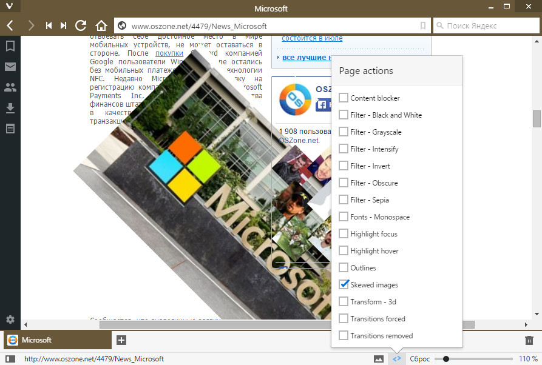Follow the 'покупки' link in the article
This screenshot has width=542, height=365.
(169, 53)
